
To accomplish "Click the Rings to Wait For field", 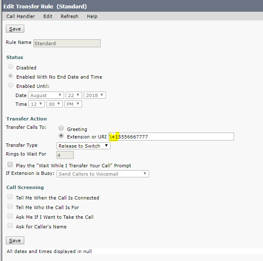I will pos(65,155).
